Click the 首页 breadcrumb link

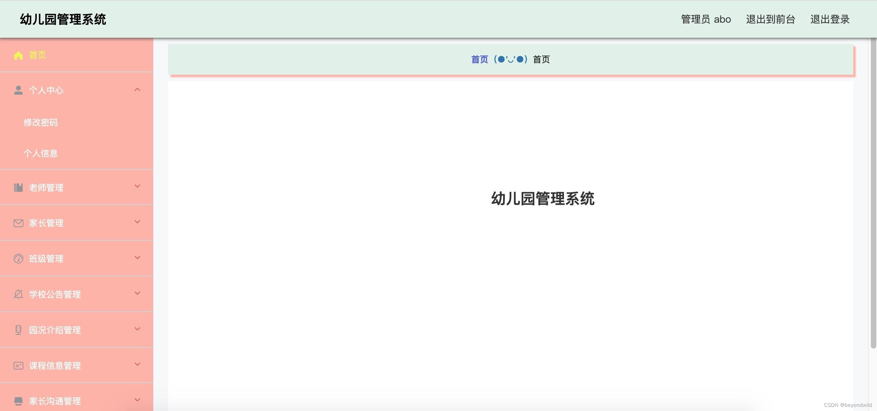(x=479, y=59)
